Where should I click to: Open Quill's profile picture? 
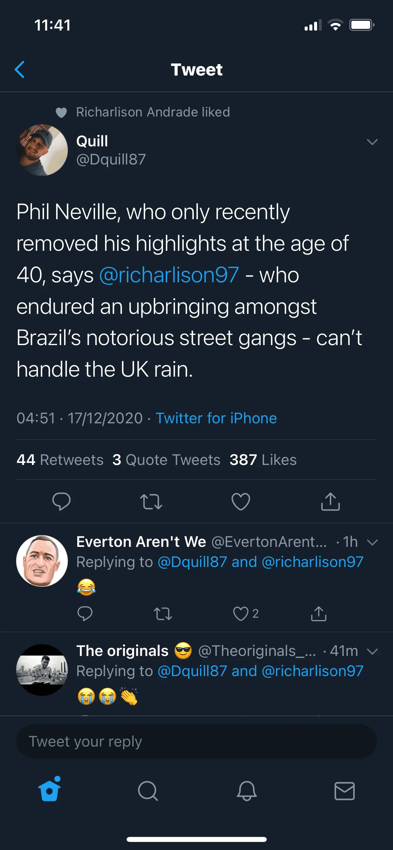[42, 150]
